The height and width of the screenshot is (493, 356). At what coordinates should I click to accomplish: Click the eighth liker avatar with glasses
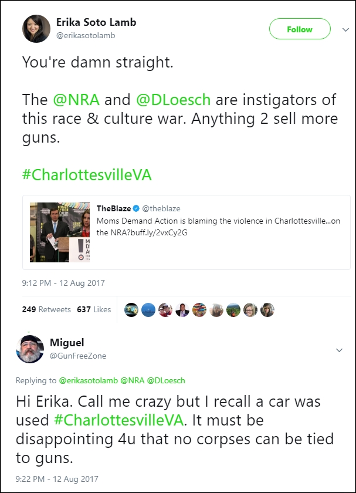pyautogui.click(x=250, y=310)
